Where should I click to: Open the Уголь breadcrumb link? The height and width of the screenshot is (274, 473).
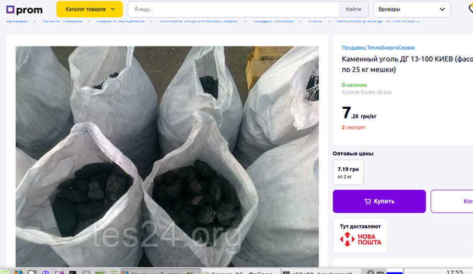315,20
